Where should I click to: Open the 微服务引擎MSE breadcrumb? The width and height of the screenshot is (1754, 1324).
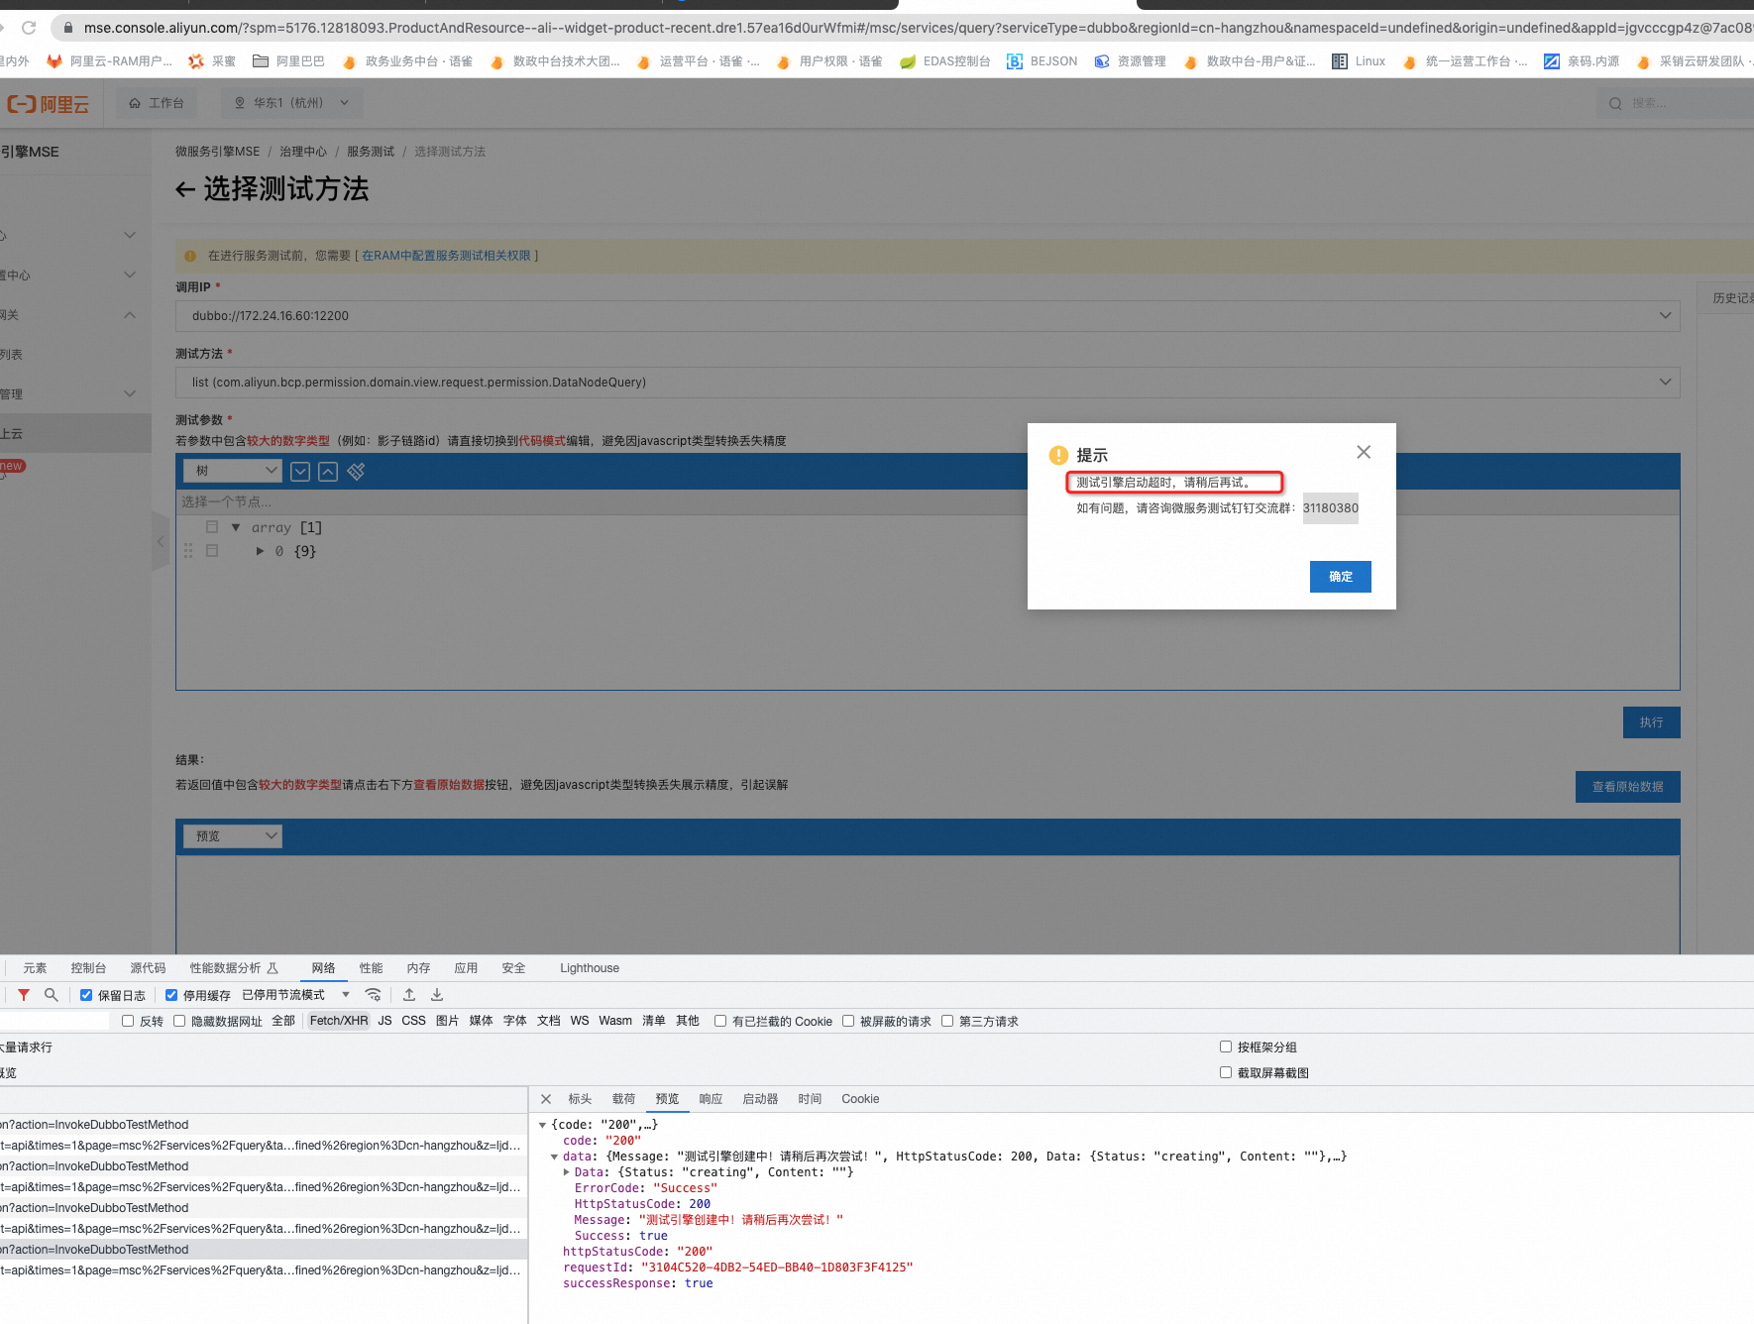[x=217, y=152]
